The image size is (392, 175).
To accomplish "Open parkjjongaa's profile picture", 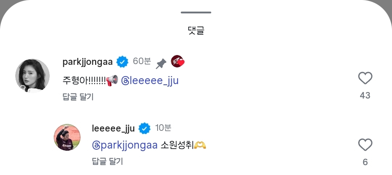I will pos(32,76).
